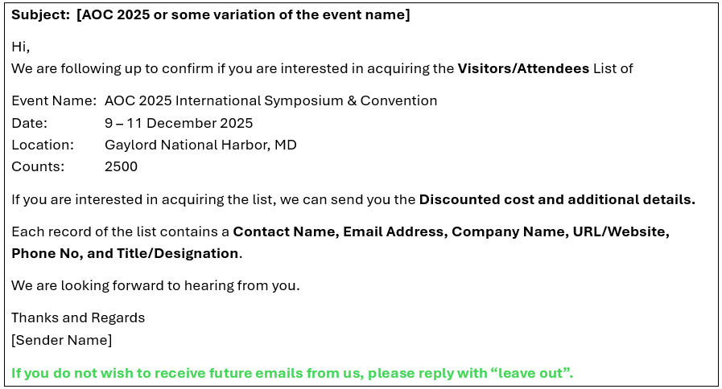Click 'Thanks and Regards' line
722x389 pixels.
click(x=78, y=317)
